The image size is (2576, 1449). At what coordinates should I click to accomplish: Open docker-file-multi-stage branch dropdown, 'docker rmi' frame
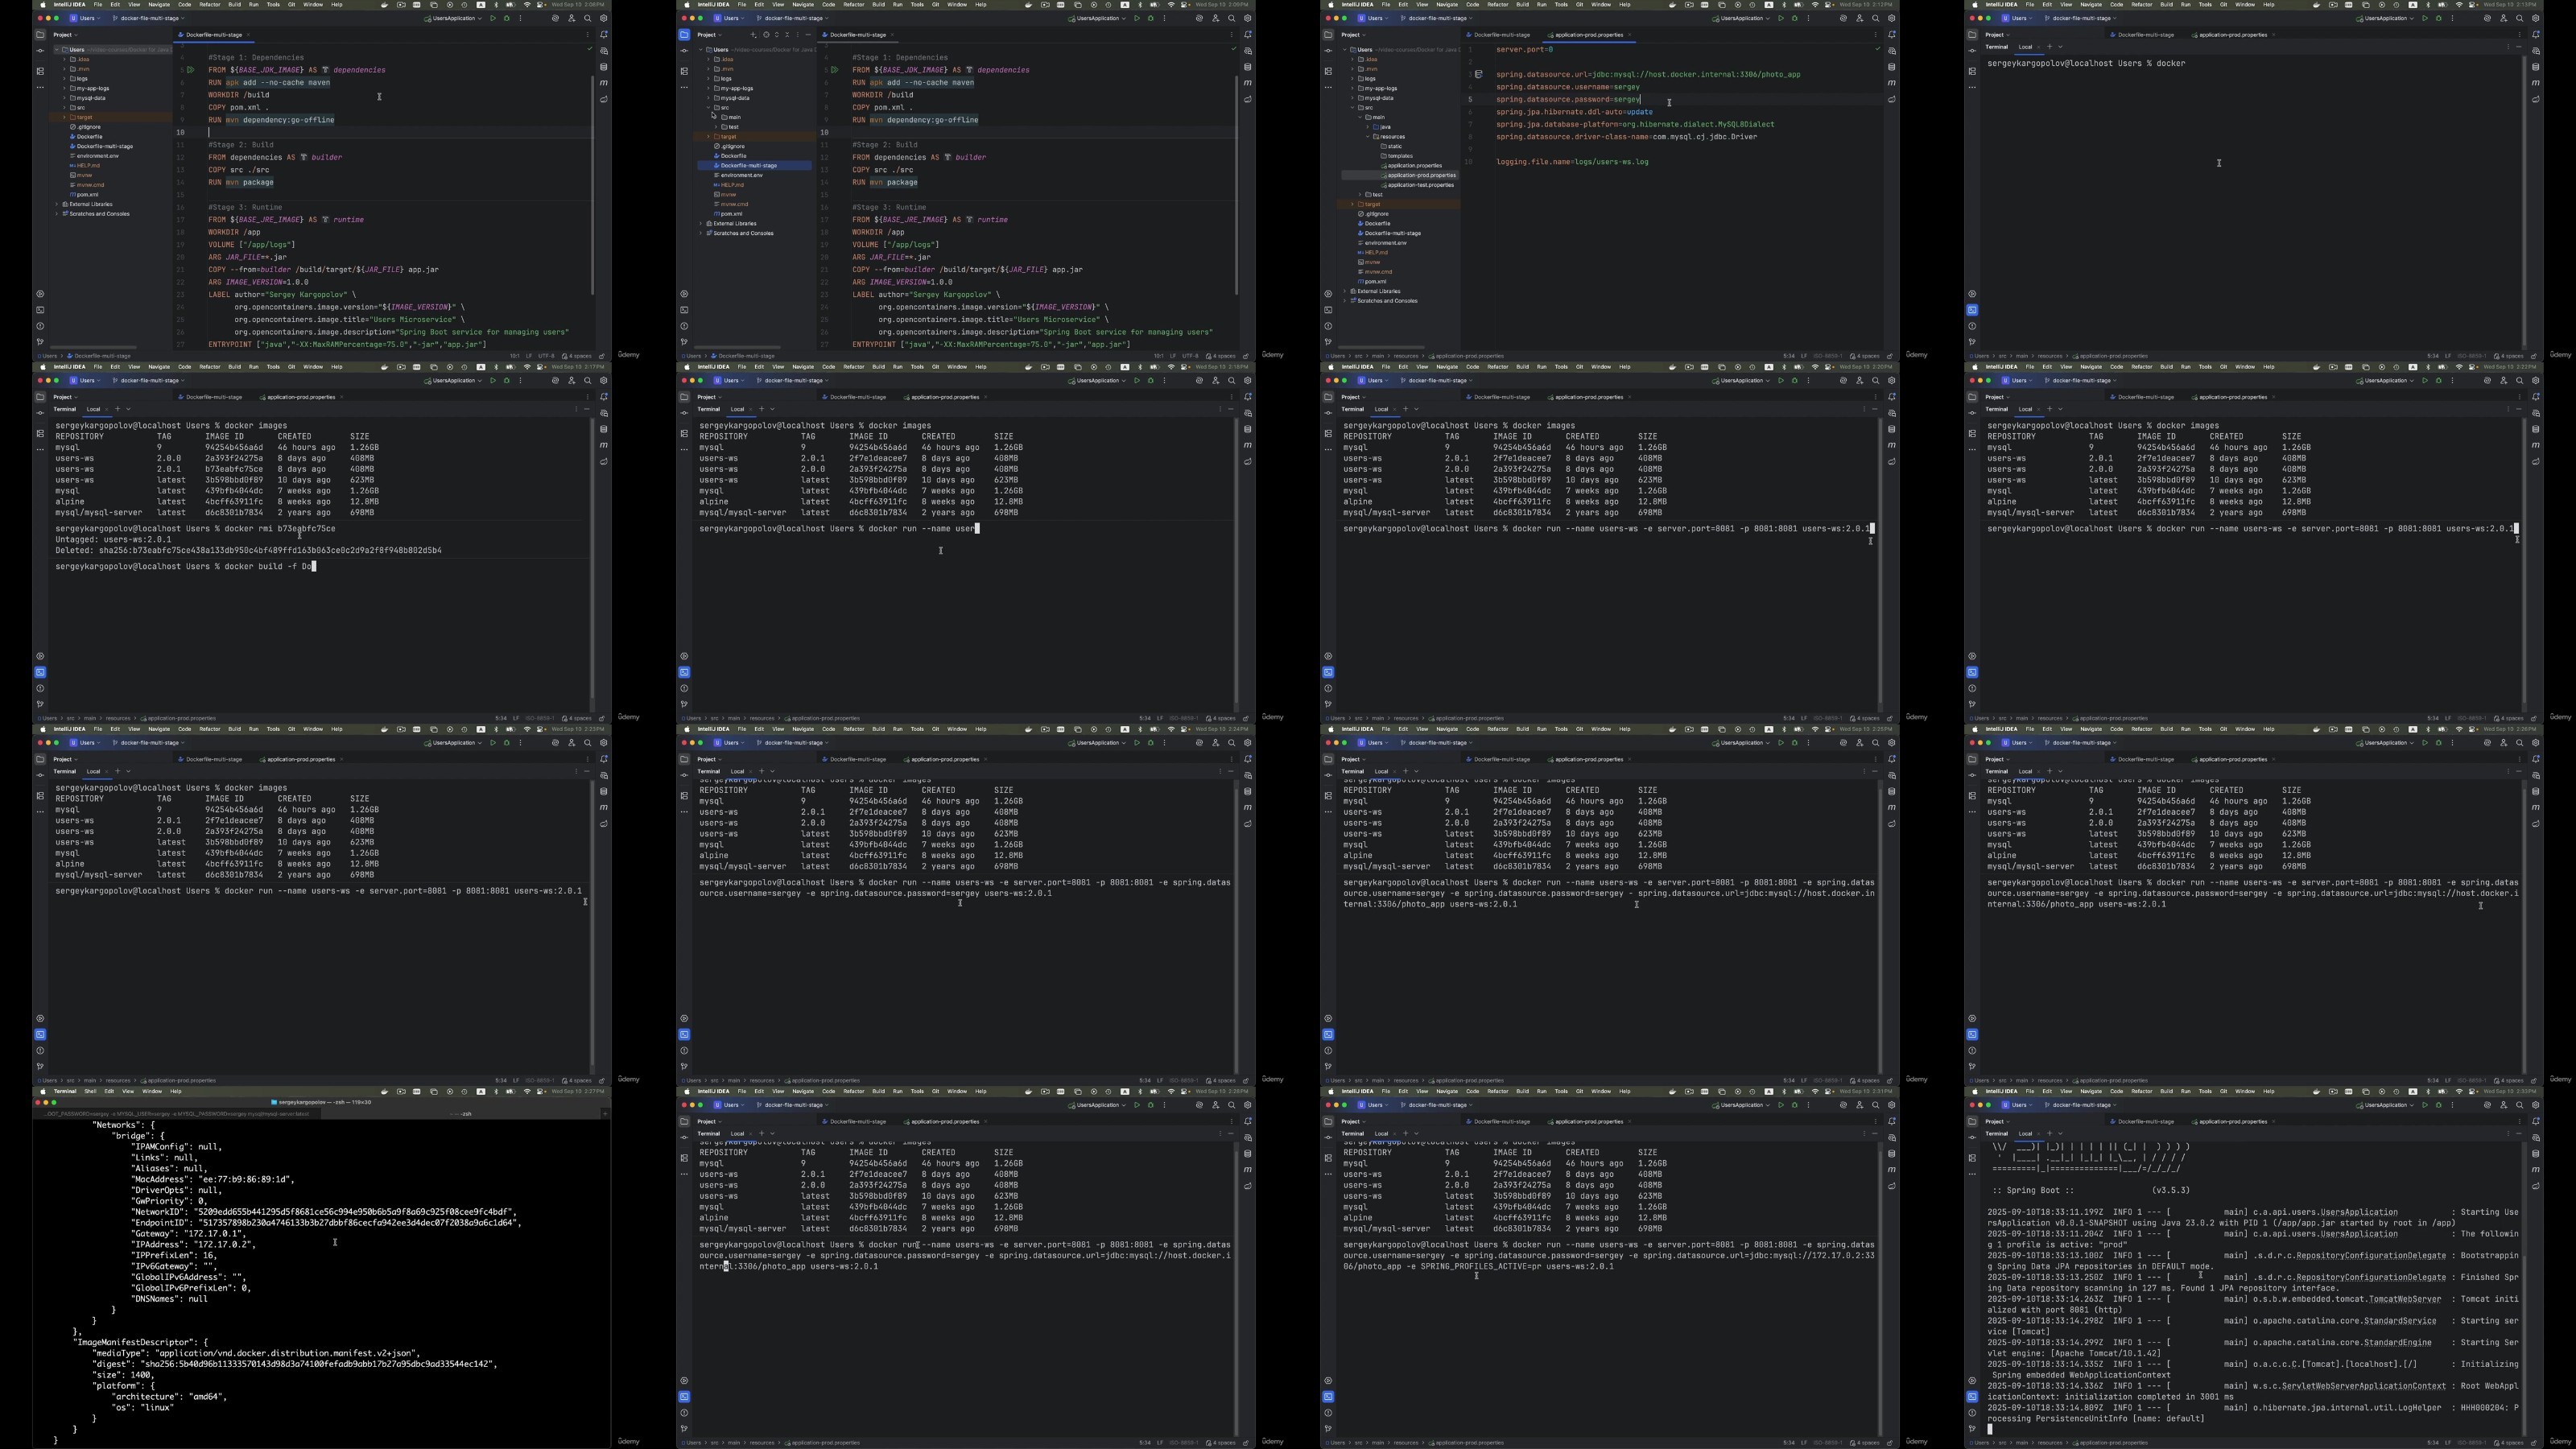tap(150, 380)
